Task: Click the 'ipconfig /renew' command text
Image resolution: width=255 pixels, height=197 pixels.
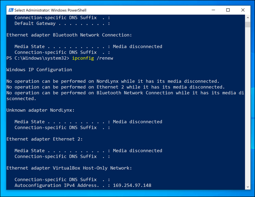Action: pyautogui.click(x=93, y=58)
